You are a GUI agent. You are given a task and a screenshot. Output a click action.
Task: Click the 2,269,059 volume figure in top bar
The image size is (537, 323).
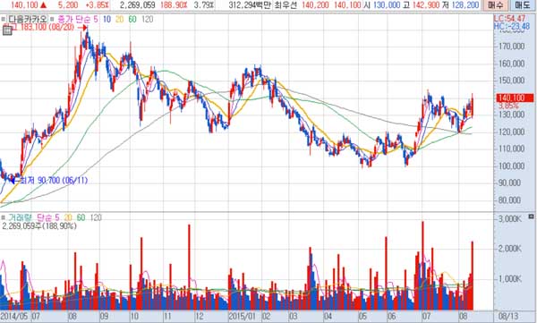tap(138, 5)
